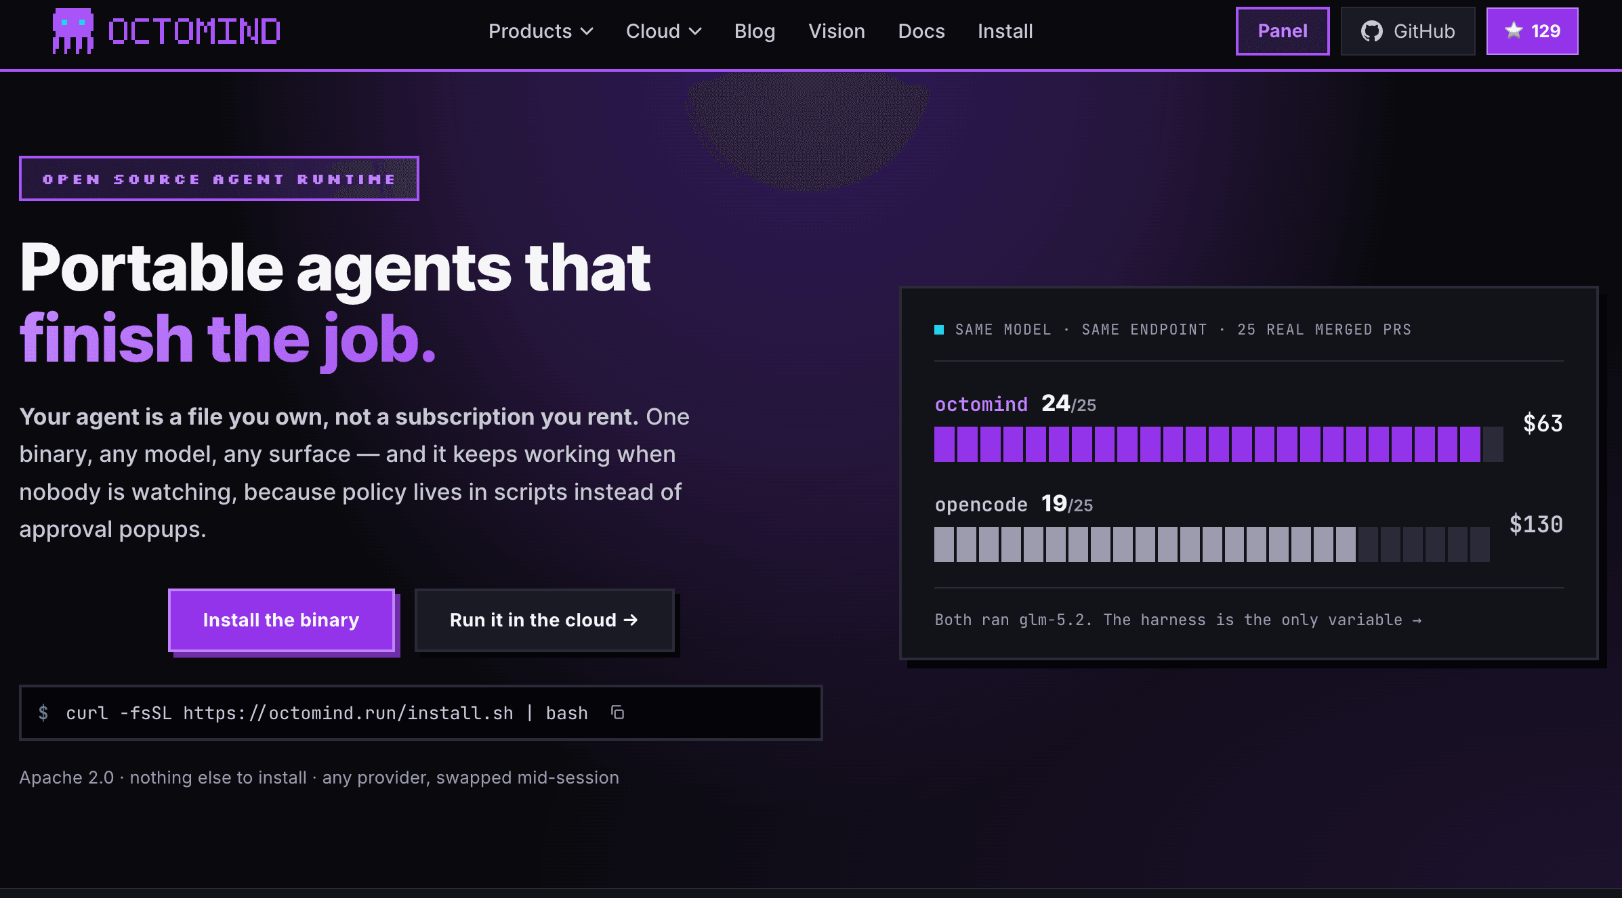The height and width of the screenshot is (898, 1622).
Task: Click the star icon beside 129
Action: (1514, 30)
